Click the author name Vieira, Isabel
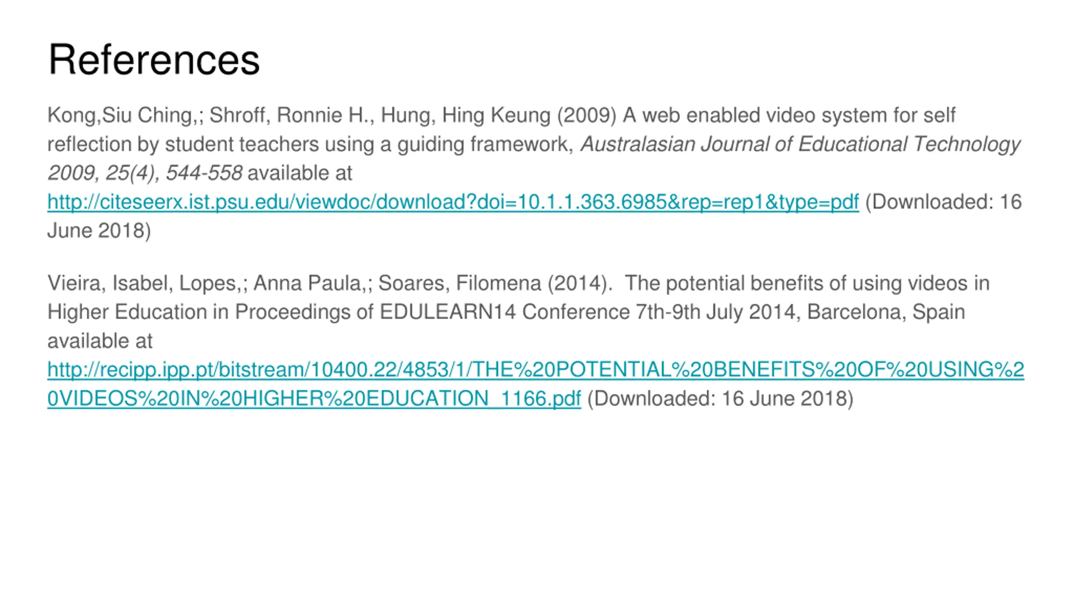1074x604 pixels. (x=107, y=283)
